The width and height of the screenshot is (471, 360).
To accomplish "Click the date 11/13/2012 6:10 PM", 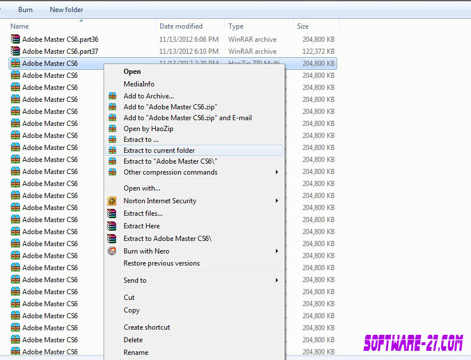I will point(189,52).
